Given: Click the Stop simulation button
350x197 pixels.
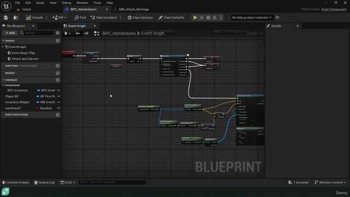Looking at the screenshot, I should (208, 18).
